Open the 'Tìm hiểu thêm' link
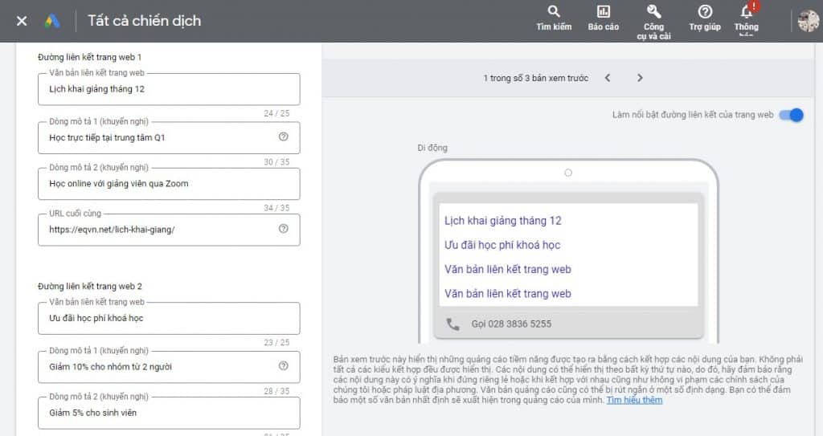 tap(634, 401)
